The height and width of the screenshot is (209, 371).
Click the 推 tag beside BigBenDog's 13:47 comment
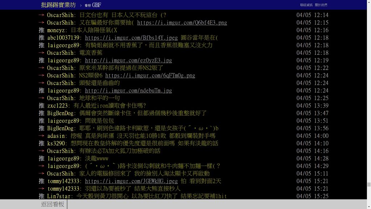click(42, 113)
